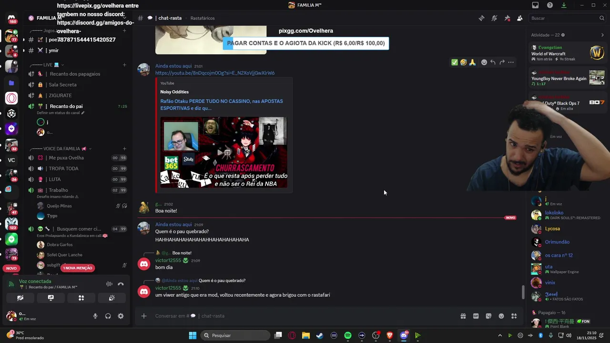Open apps launcher in message bar
610x343 pixels.
pos(514,316)
